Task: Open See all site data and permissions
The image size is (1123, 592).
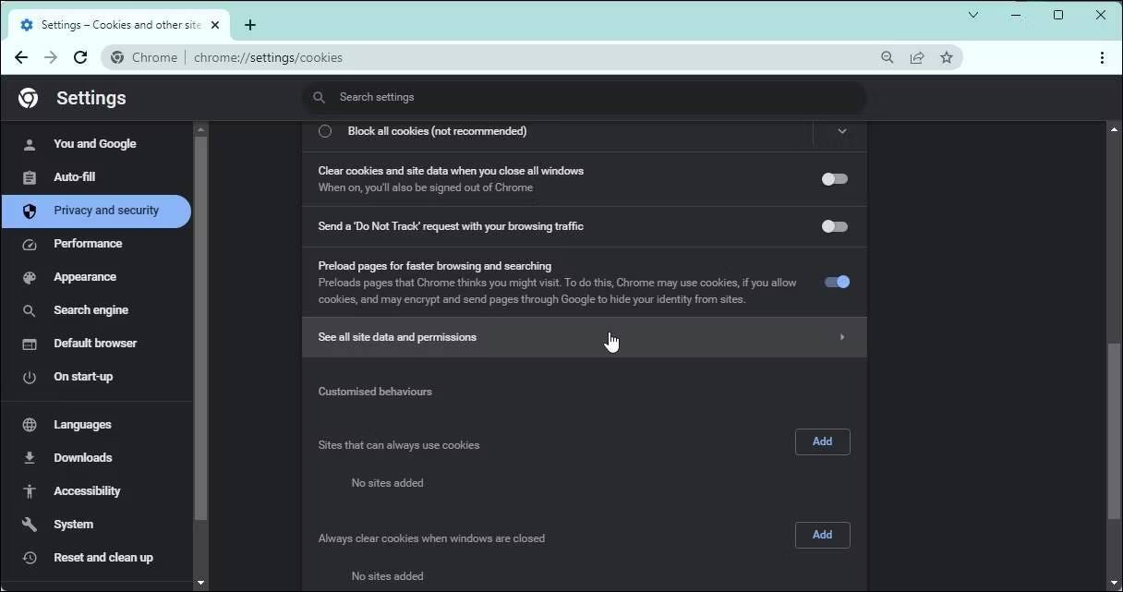Action: 584,337
